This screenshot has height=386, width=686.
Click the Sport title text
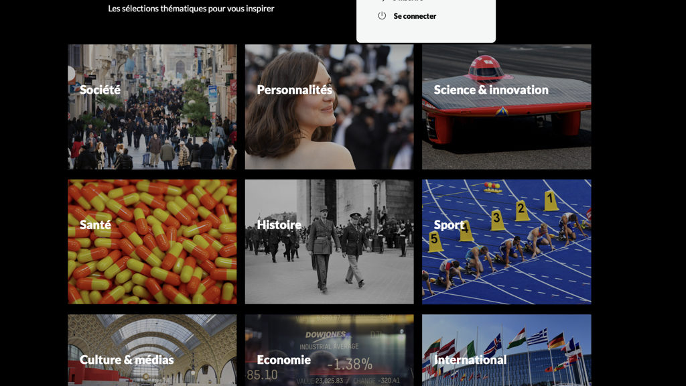[x=449, y=224]
